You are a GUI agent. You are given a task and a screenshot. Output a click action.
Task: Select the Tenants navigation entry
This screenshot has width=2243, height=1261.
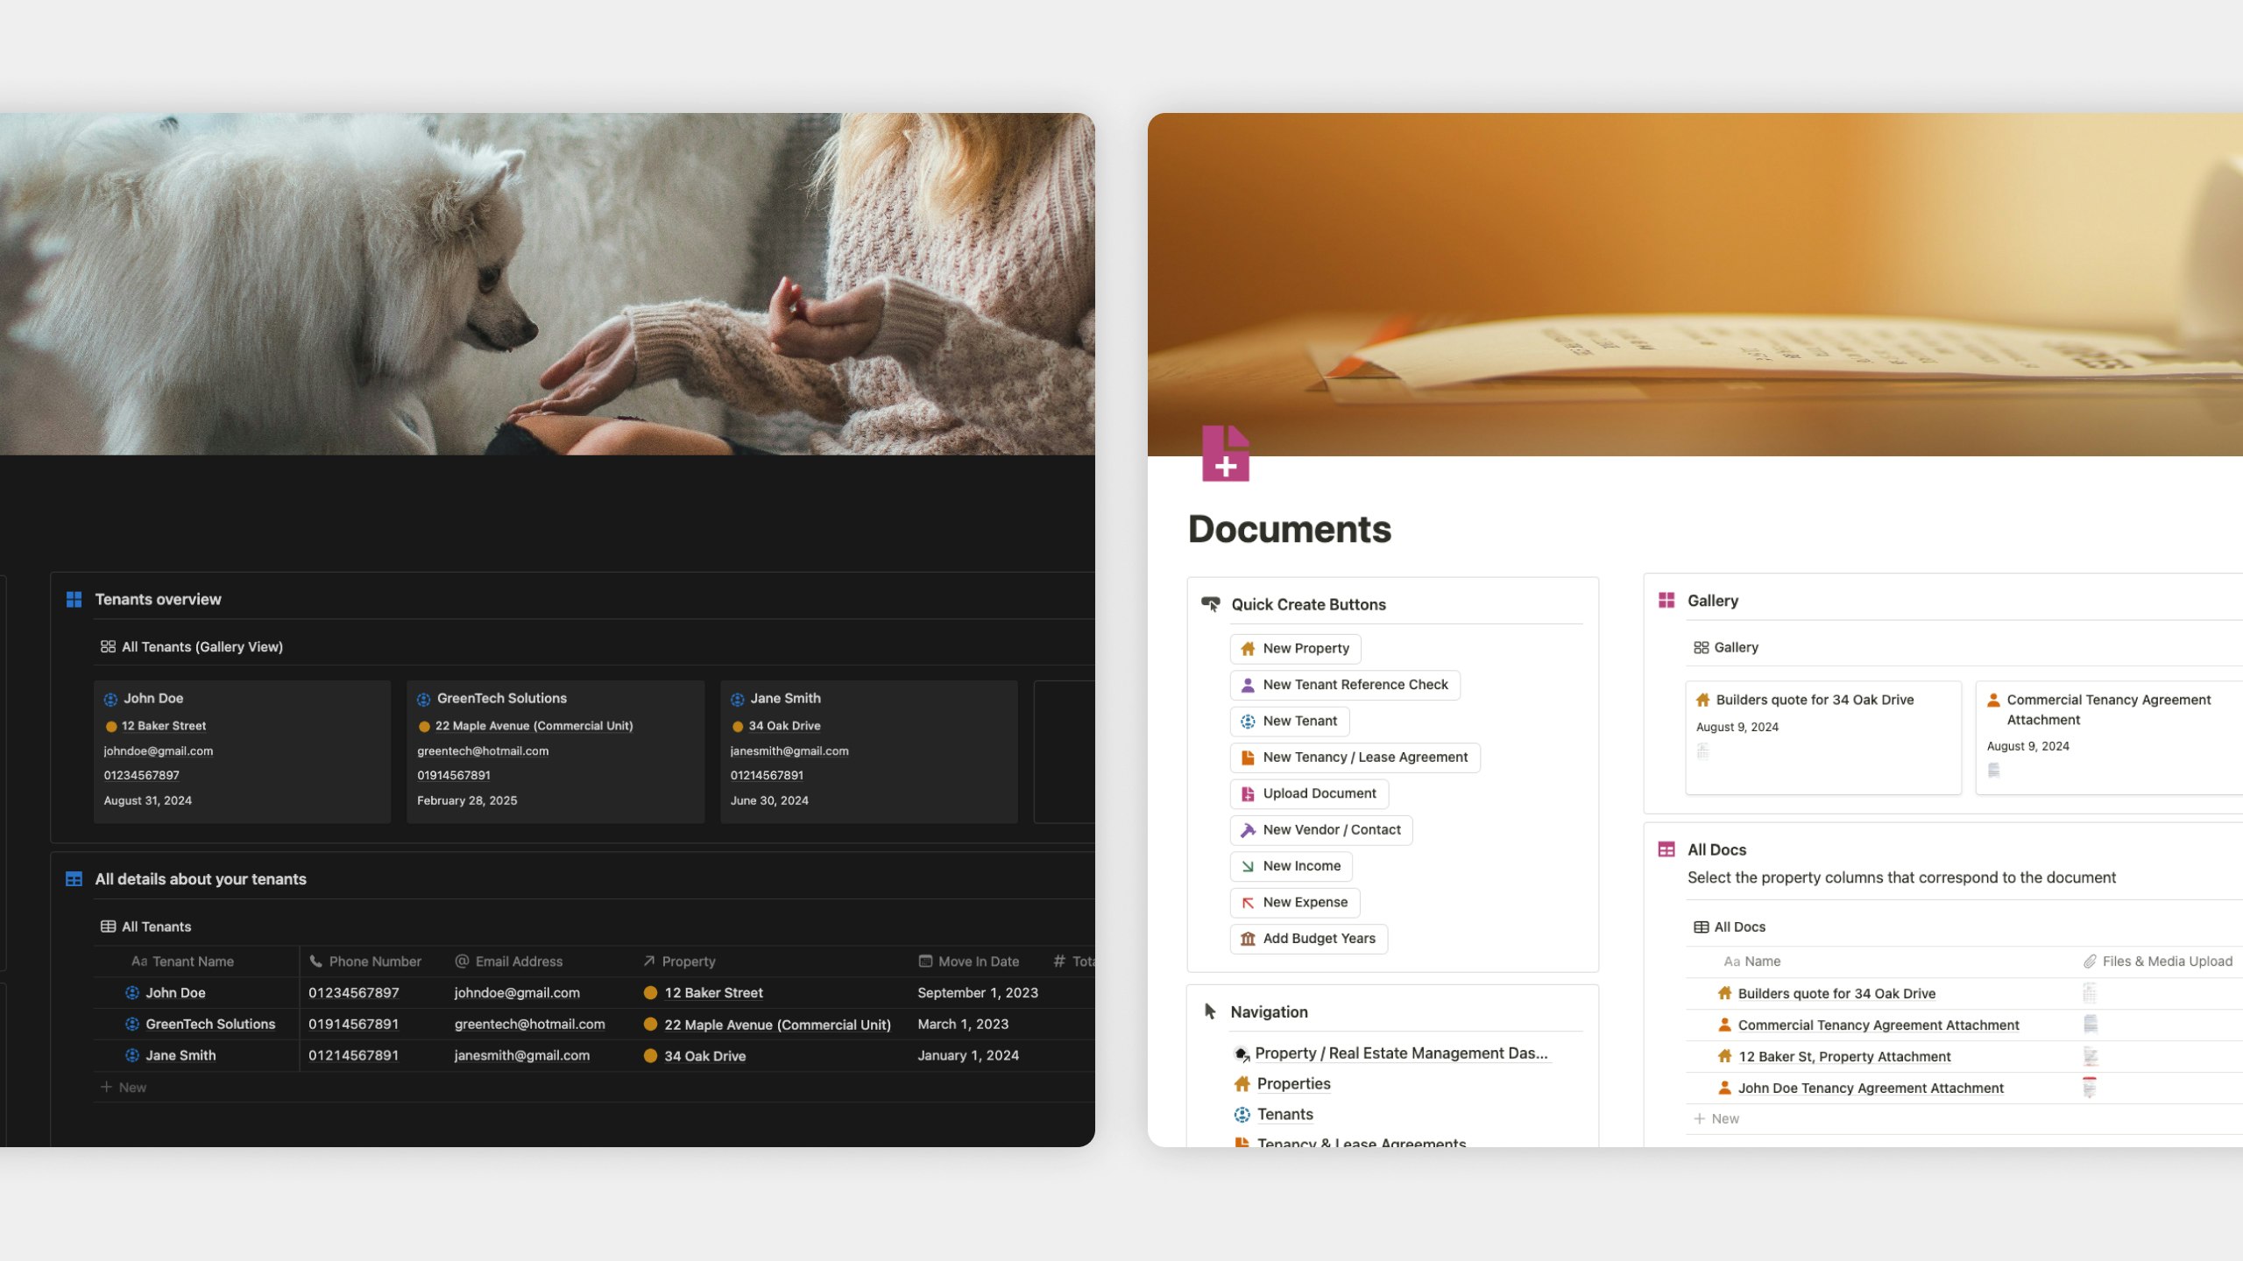(x=1284, y=1114)
